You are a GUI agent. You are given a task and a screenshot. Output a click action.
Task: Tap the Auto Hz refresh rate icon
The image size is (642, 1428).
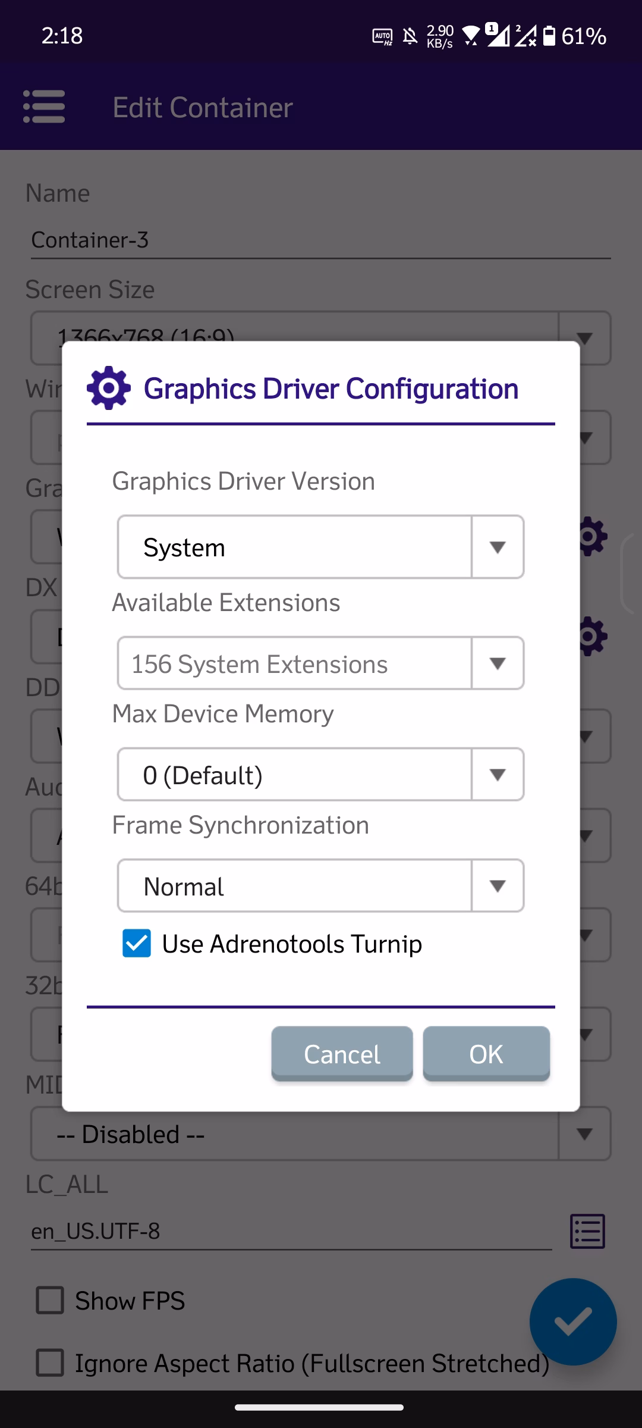pos(382,37)
